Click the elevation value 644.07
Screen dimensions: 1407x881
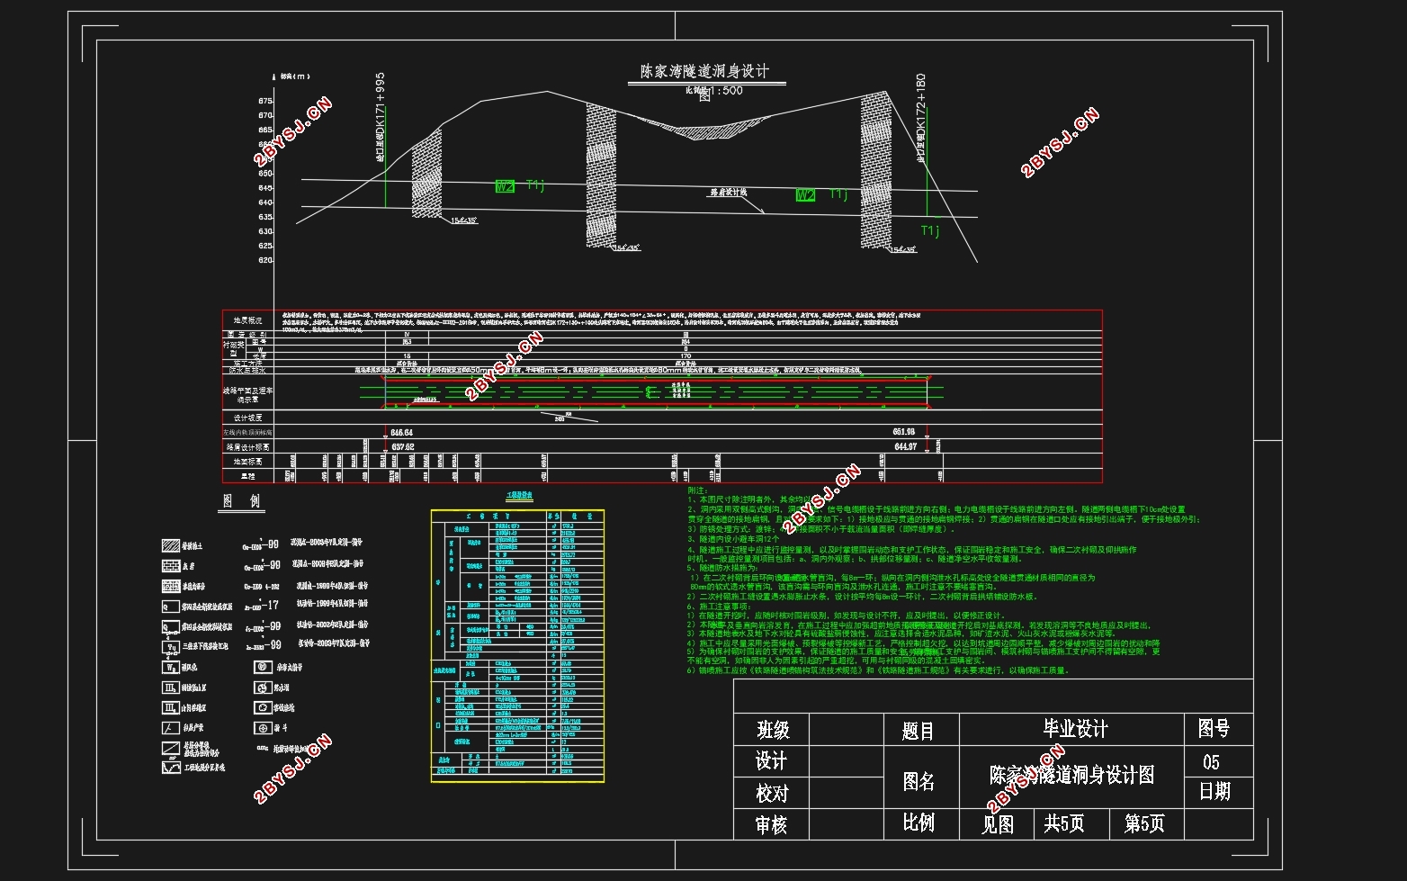[x=904, y=446]
